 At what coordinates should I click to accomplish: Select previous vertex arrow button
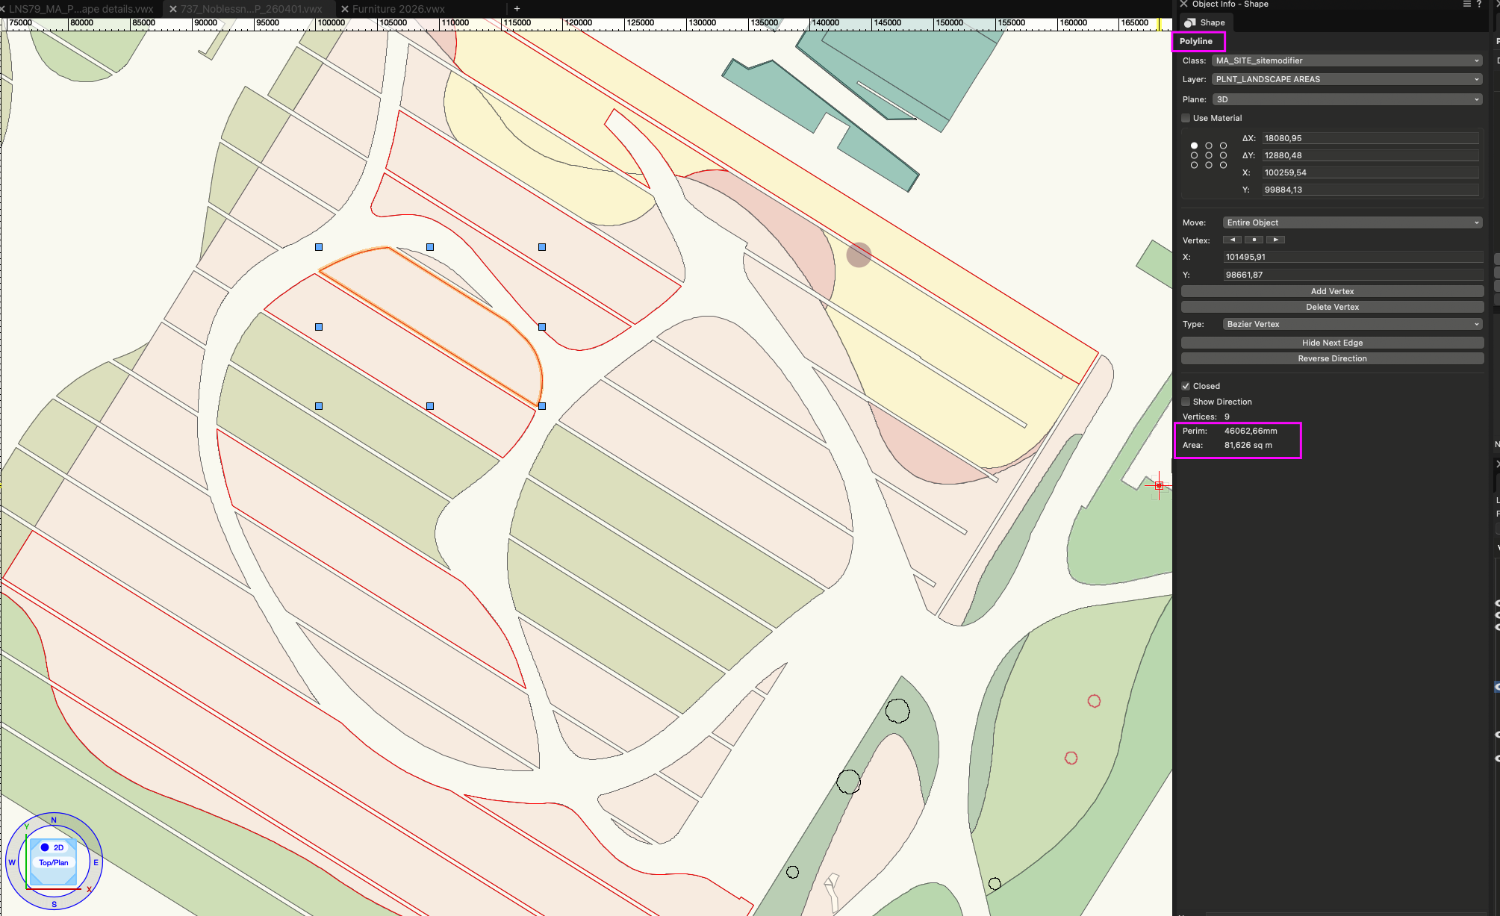(x=1232, y=240)
